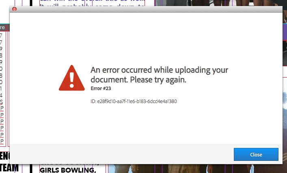Select the bold 'TEAM' text at bottom left
The width and height of the screenshot is (287, 173).
point(9,168)
